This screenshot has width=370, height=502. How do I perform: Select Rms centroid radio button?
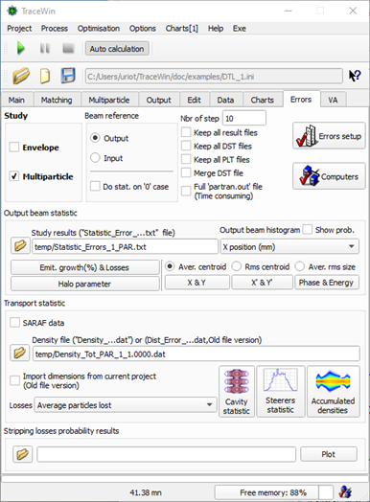click(x=237, y=266)
